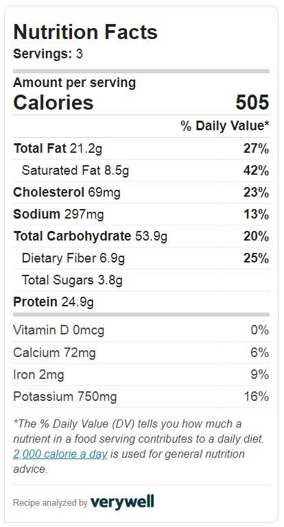
Task: Click the Saturated Fat 8.5g row
Action: 141,171
